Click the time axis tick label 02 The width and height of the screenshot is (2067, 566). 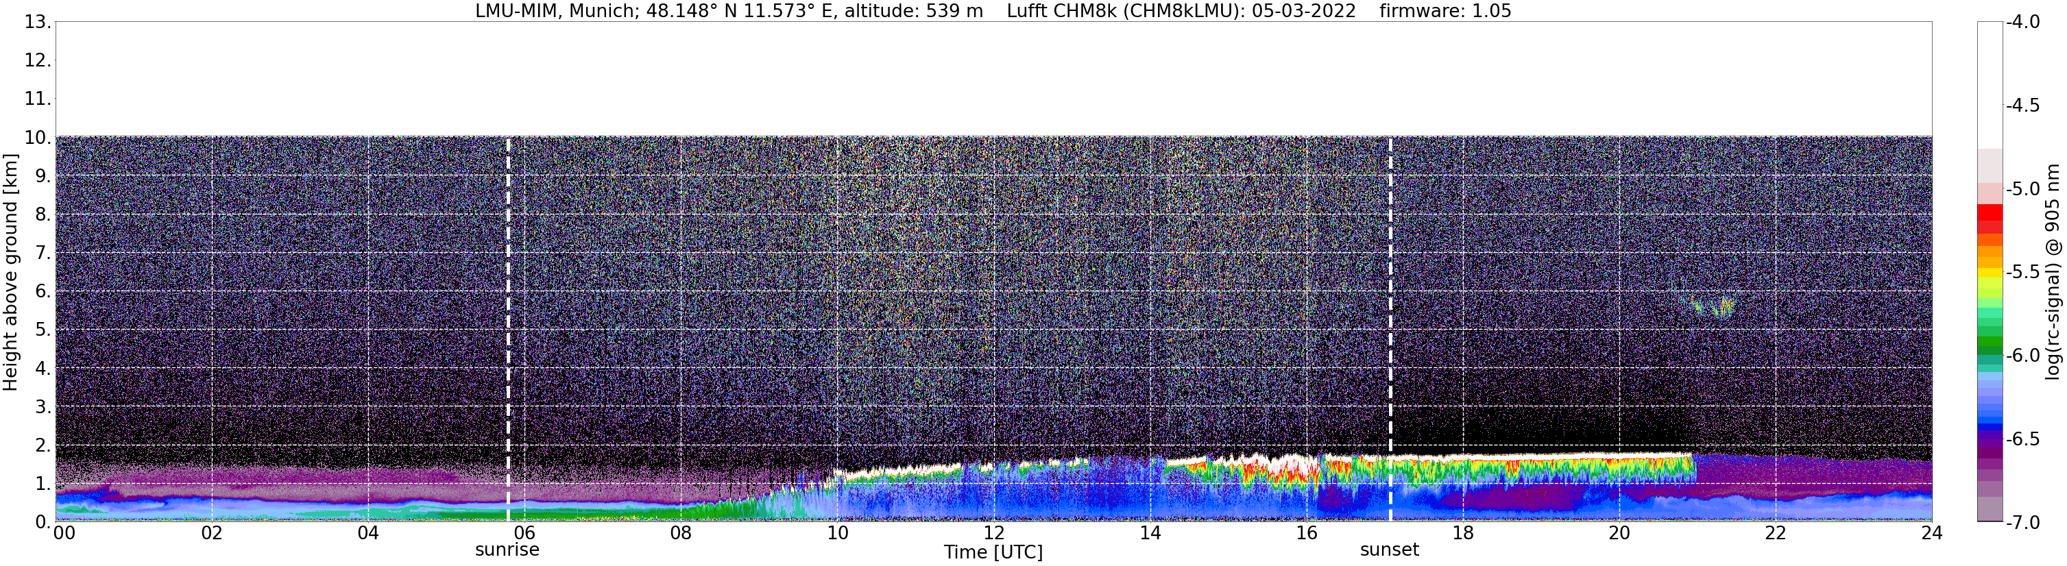pos(212,533)
